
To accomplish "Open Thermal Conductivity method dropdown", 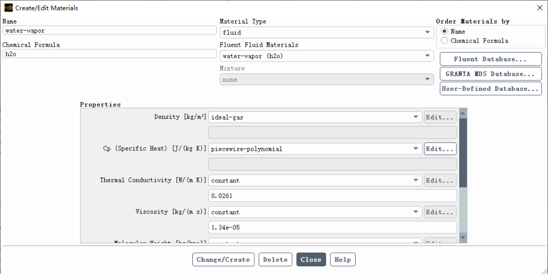I will (x=315, y=180).
